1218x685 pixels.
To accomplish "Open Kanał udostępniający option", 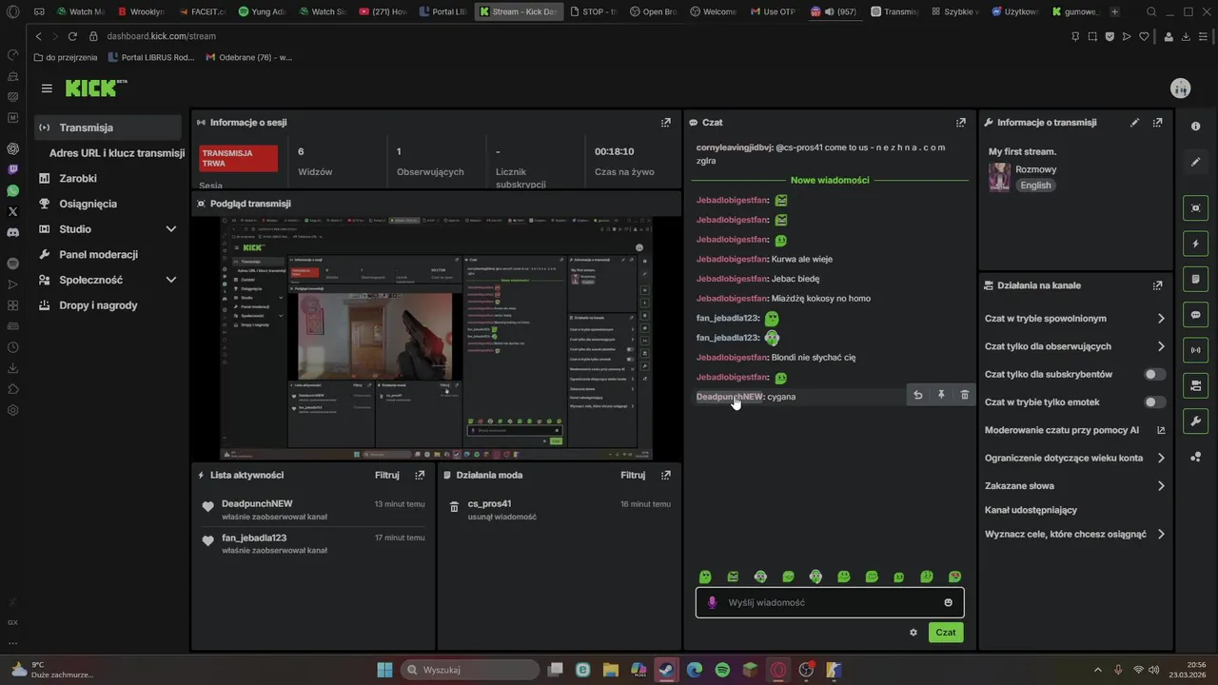I will (1031, 510).
